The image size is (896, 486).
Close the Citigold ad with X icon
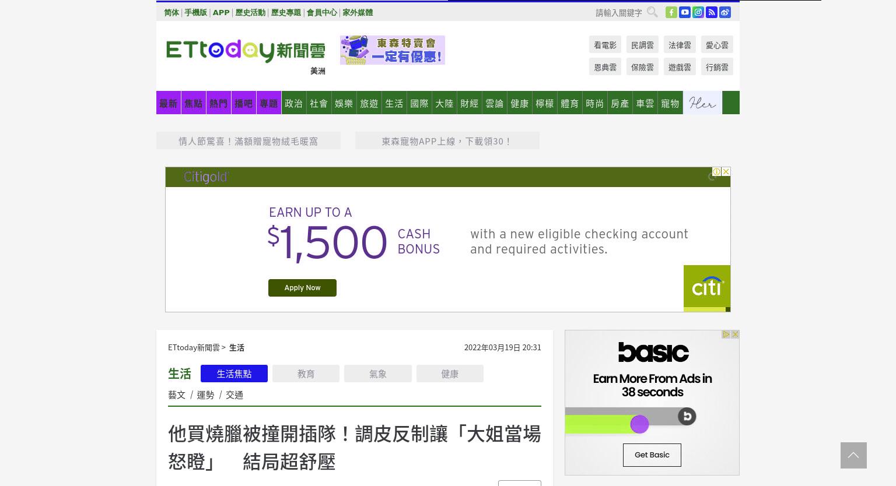(x=726, y=171)
